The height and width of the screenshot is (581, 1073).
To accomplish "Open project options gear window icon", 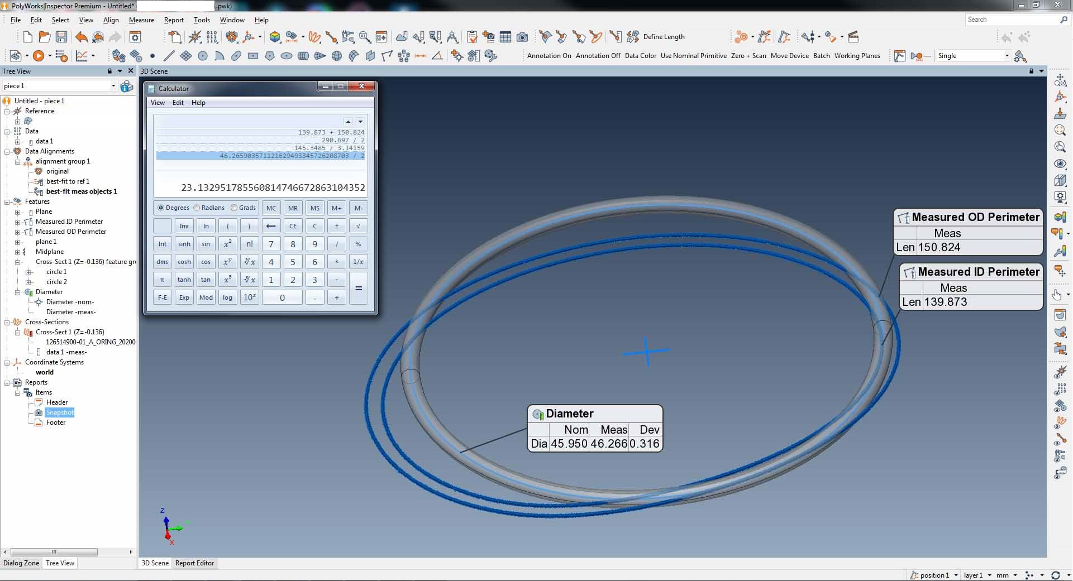I will click(x=135, y=37).
